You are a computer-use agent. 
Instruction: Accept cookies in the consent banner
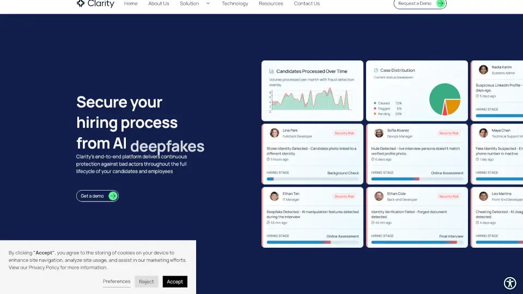click(175, 281)
